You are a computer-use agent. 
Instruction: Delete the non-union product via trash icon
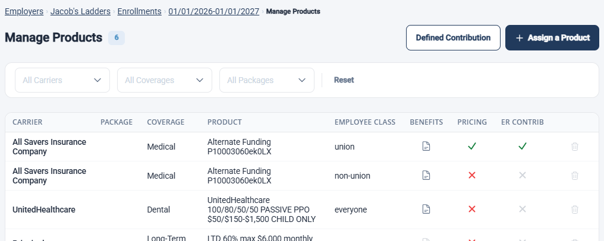pos(575,176)
